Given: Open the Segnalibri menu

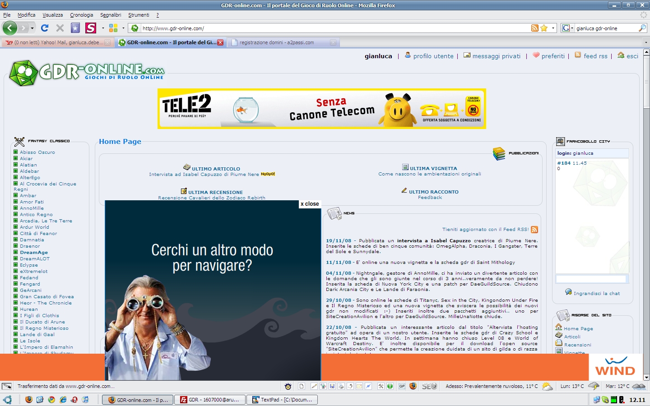Looking at the screenshot, I should [x=111, y=15].
